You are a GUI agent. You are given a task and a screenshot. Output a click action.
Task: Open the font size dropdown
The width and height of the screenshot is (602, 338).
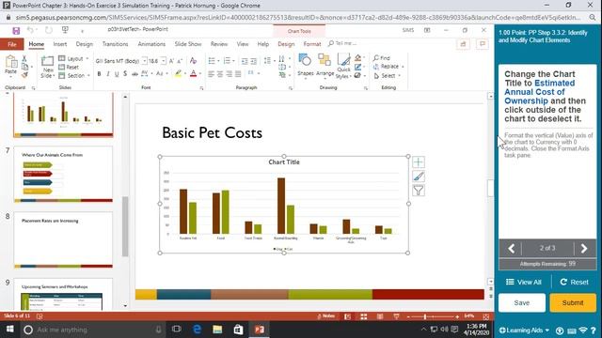pos(163,61)
